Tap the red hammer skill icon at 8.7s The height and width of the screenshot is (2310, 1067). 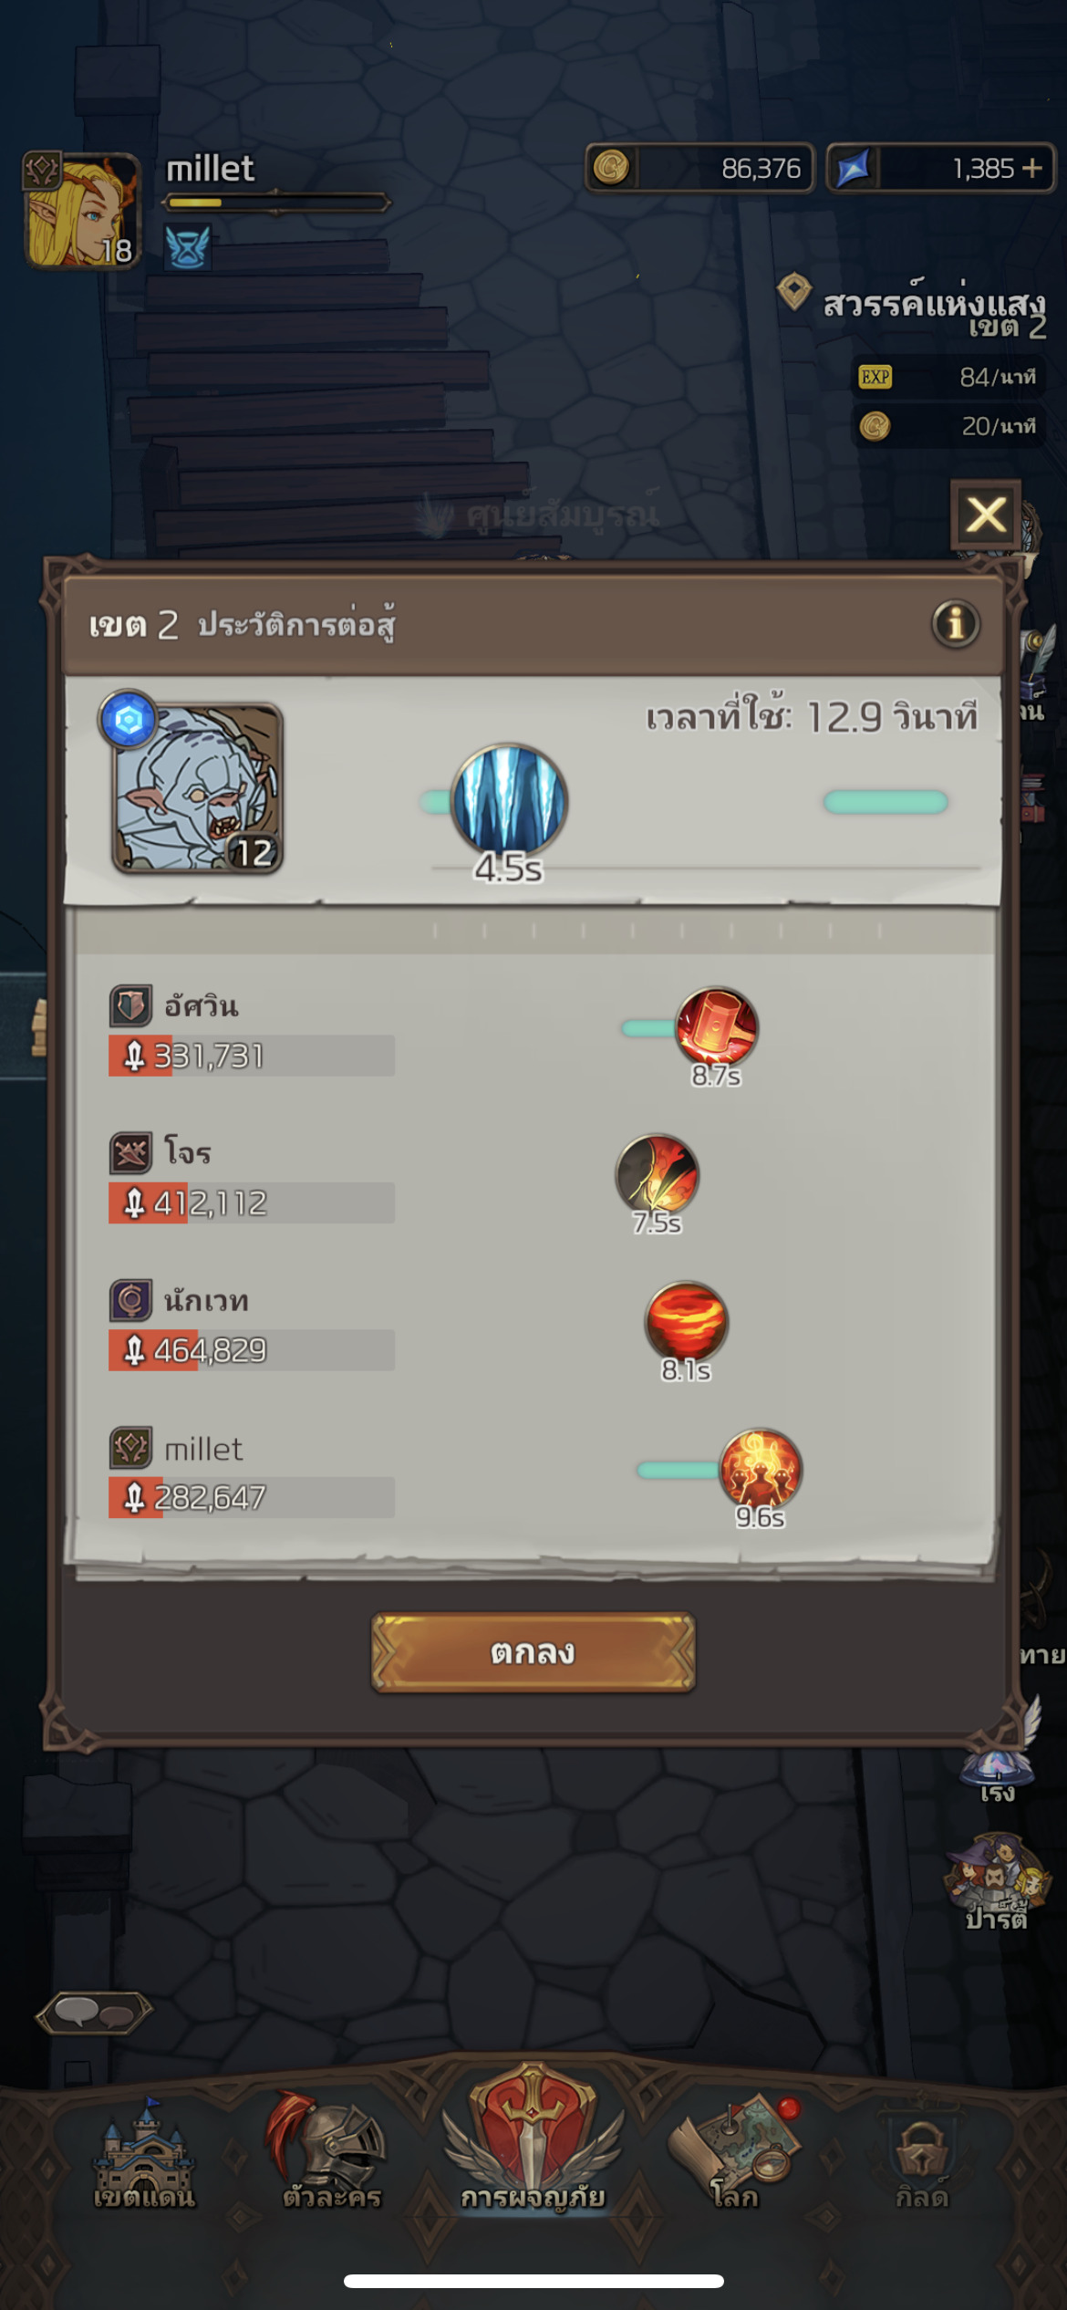(x=717, y=1028)
